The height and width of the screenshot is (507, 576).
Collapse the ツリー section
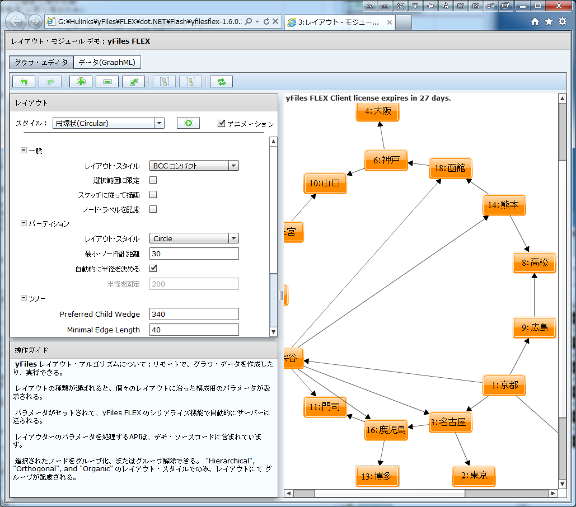pyautogui.click(x=24, y=298)
